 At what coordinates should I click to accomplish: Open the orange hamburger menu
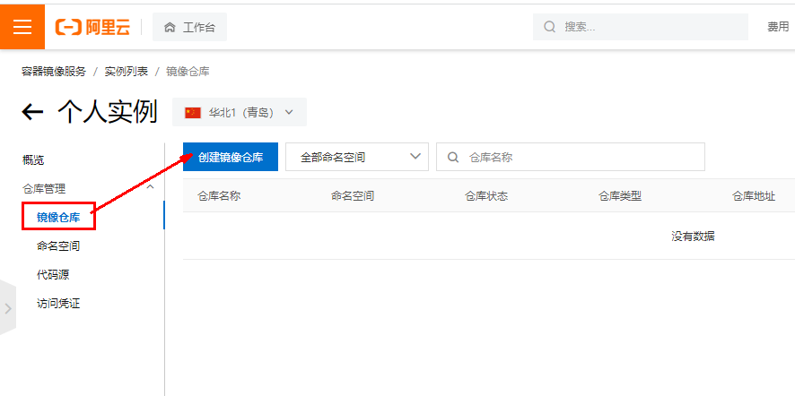click(22, 27)
